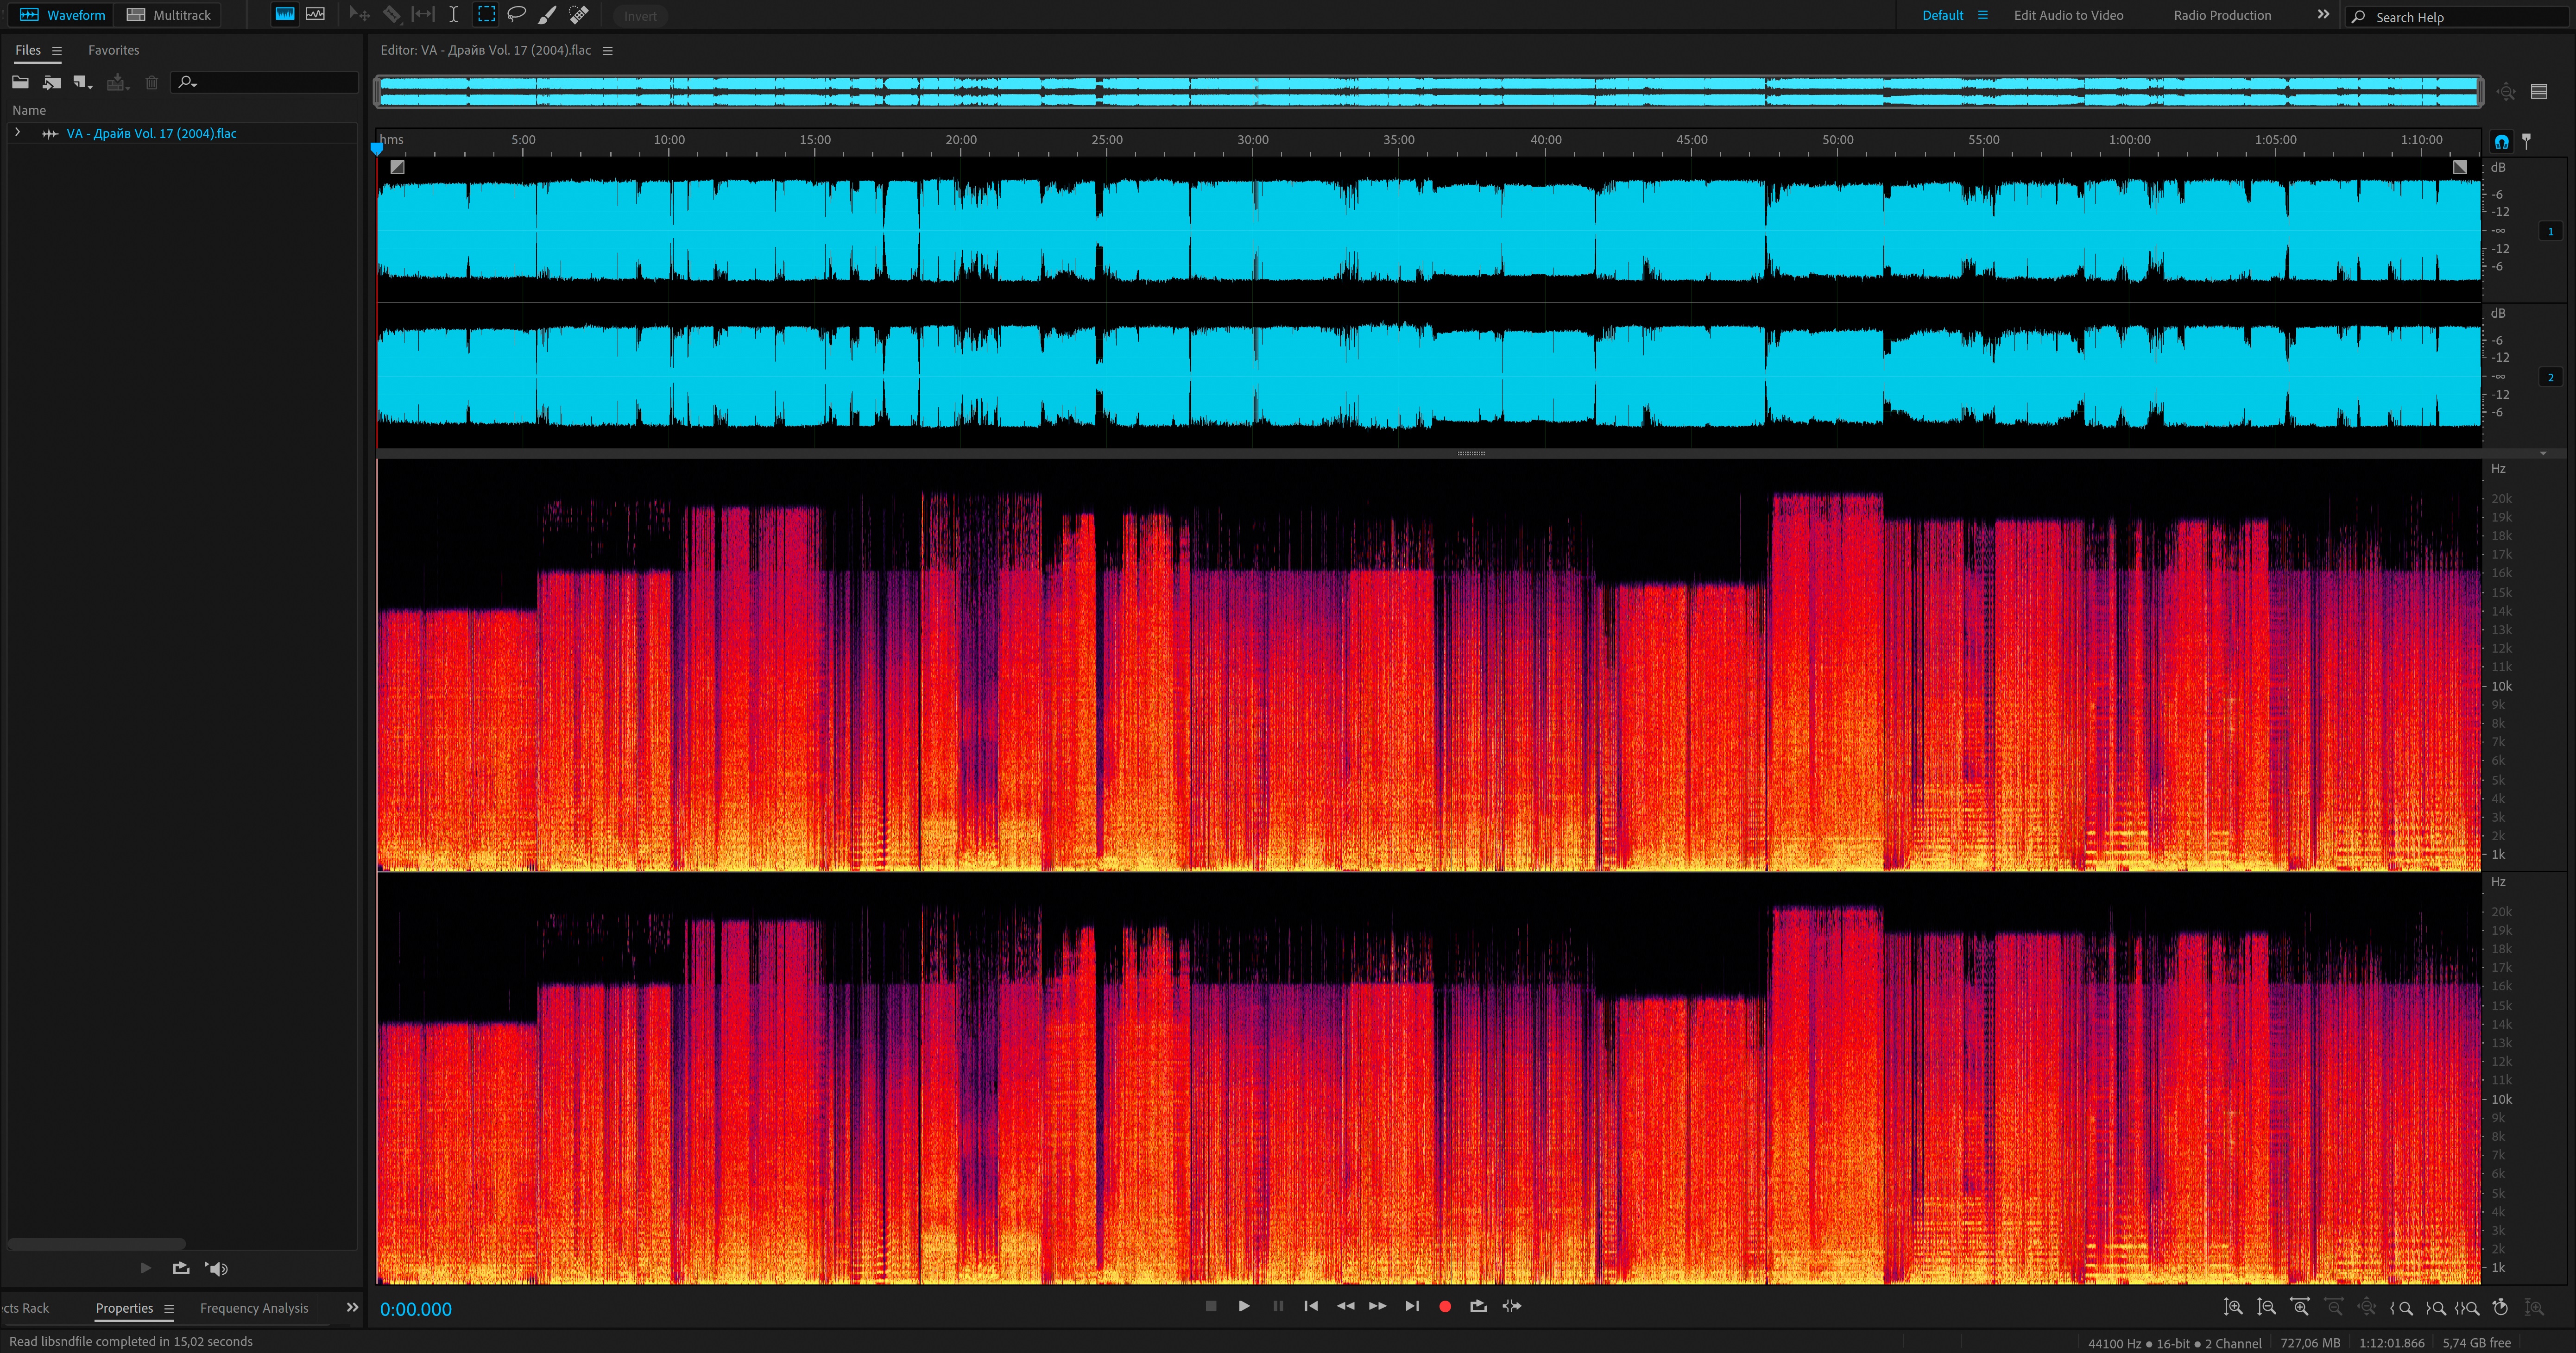This screenshot has width=2576, height=1353.
Task: Click the Open File folder icon
Action: tap(20, 82)
